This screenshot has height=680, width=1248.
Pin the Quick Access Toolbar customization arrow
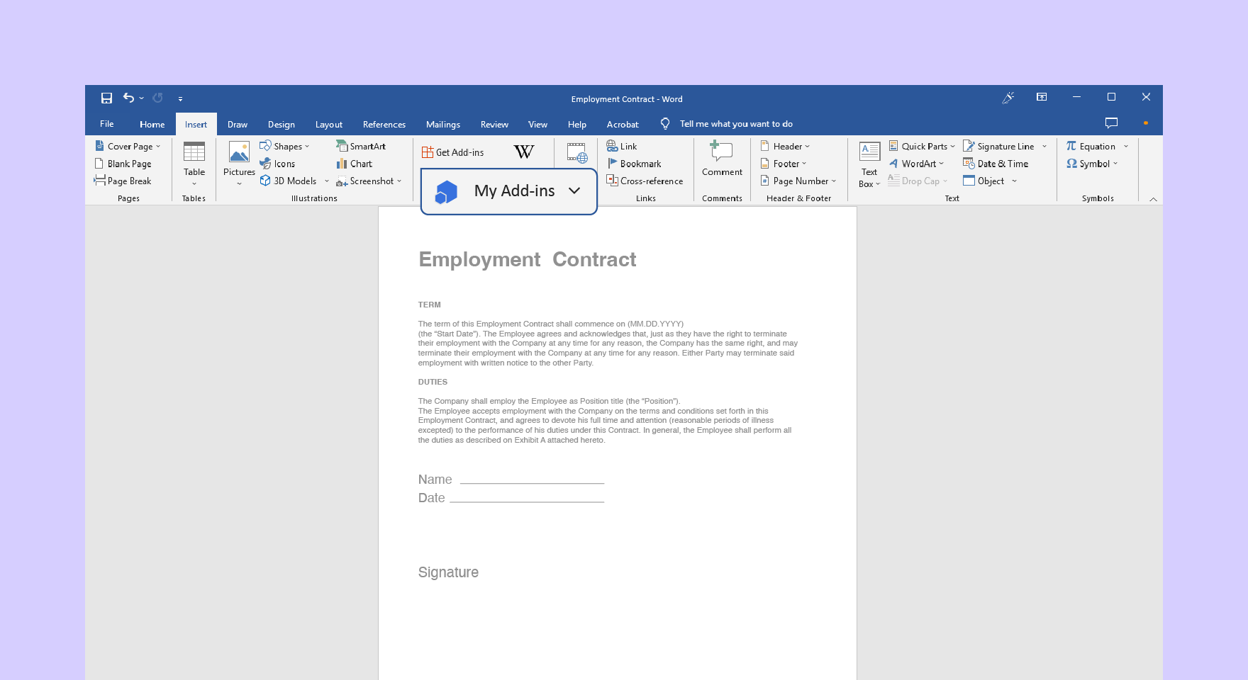[x=180, y=98]
